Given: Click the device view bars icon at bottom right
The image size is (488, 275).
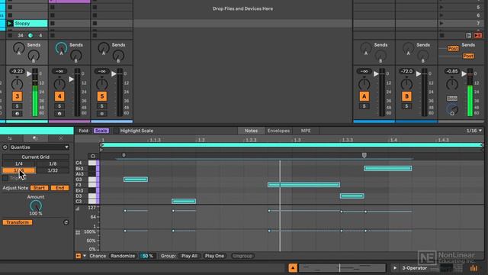Looking at the screenshot, I should [474, 268].
